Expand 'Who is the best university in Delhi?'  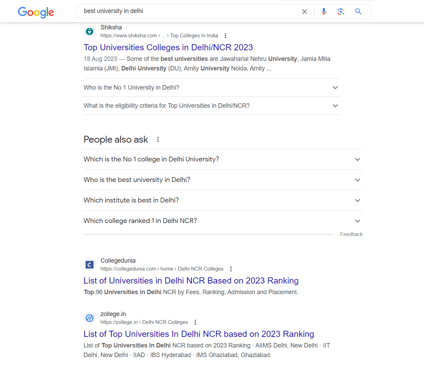pyautogui.click(x=223, y=180)
